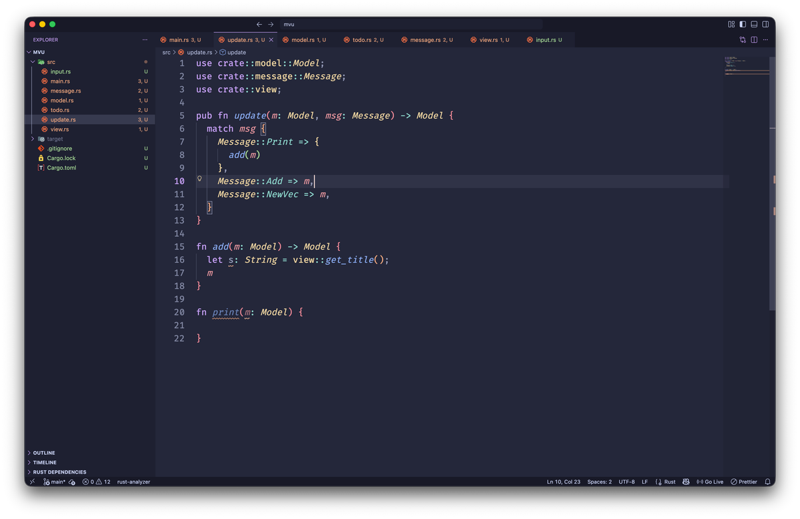This screenshot has width=800, height=519.
Task: Toggle the secondary sidebar visibility
Action: (765, 24)
